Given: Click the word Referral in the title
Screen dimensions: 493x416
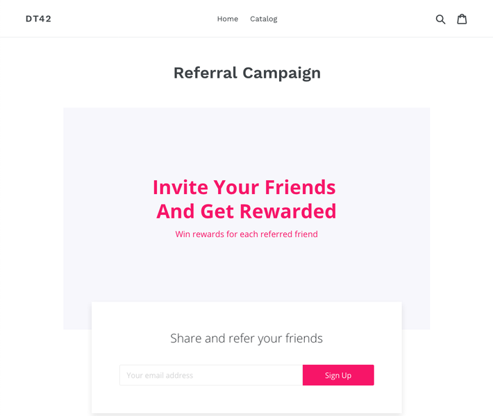Looking at the screenshot, I should 206,73.
